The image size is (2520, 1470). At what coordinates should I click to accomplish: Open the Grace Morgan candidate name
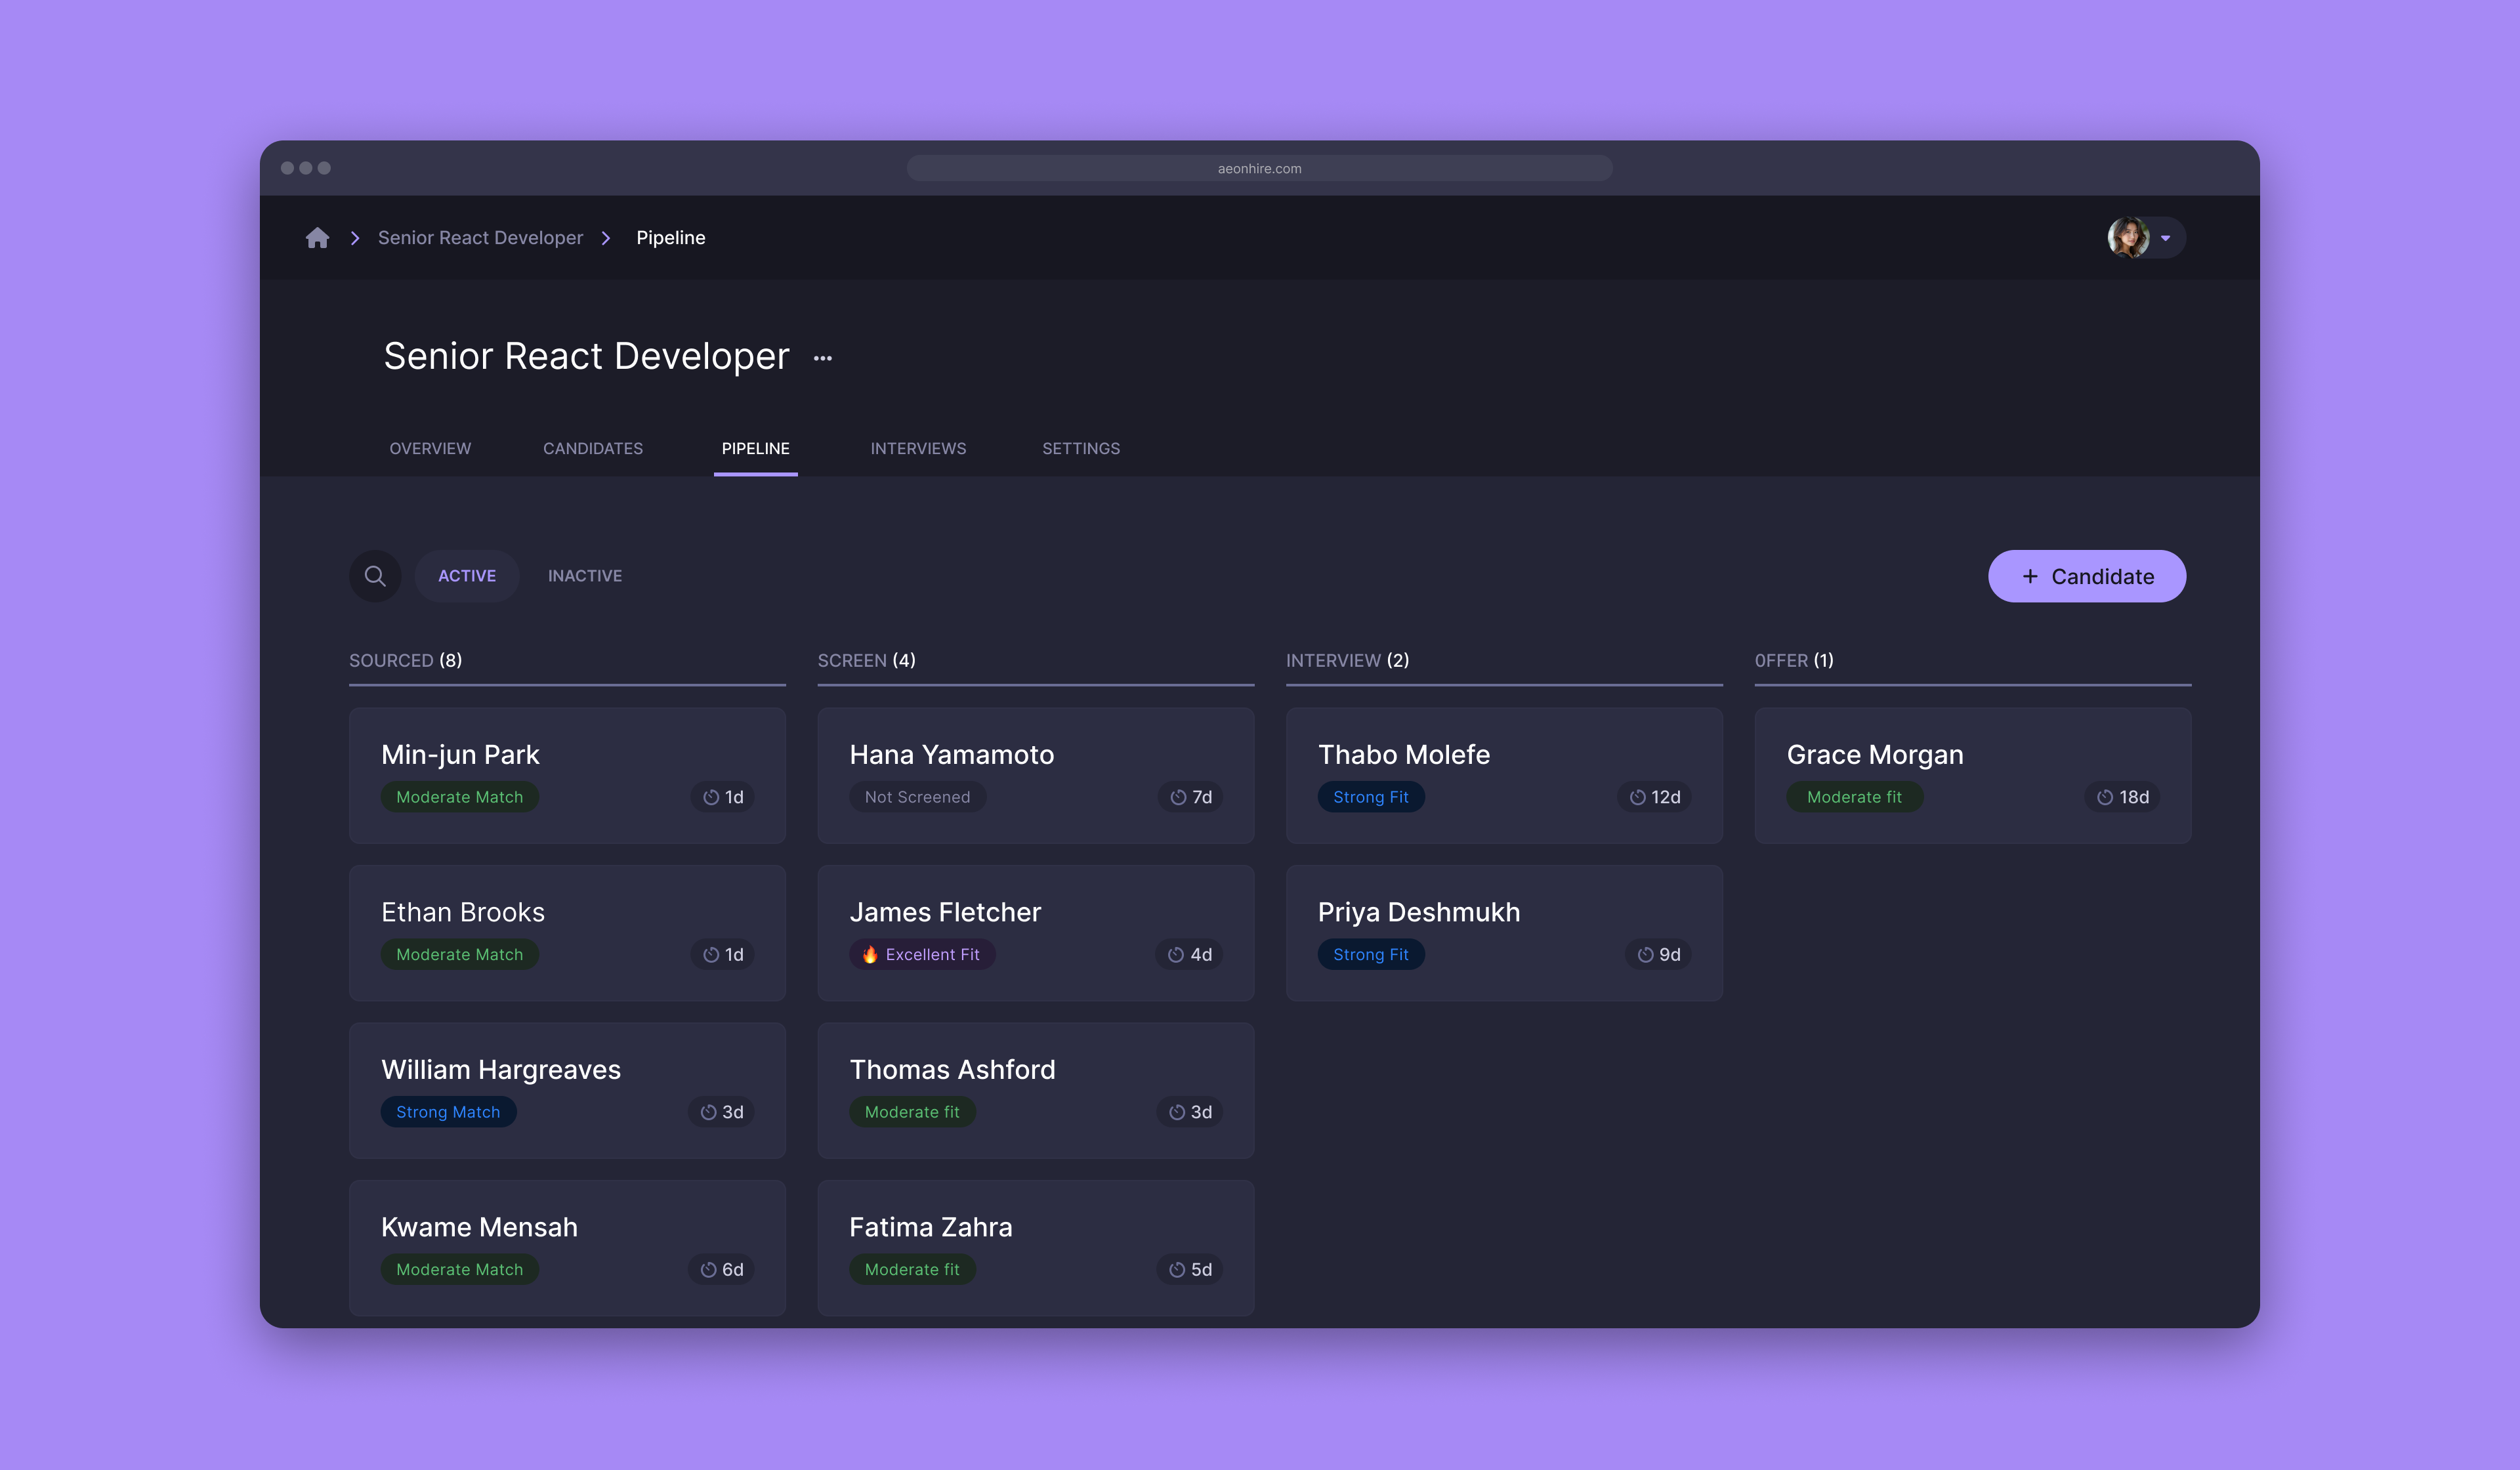pos(1875,755)
